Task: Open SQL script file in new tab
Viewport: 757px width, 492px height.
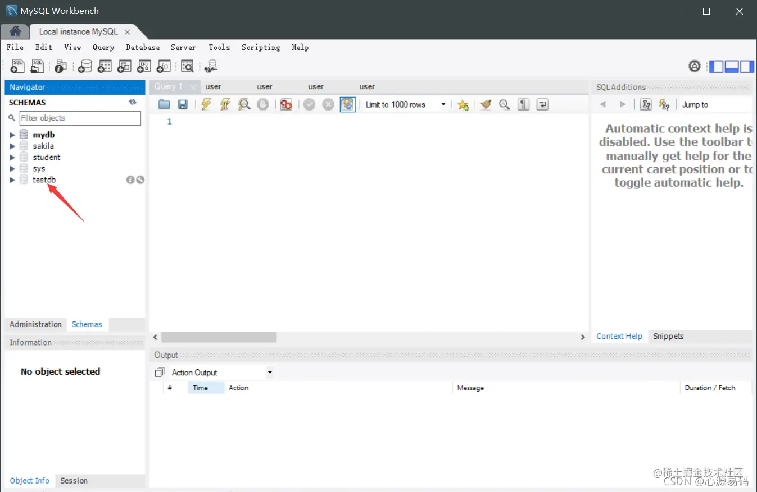Action: point(37,66)
